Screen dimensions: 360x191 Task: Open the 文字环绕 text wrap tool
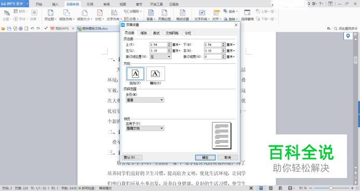[202, 15]
